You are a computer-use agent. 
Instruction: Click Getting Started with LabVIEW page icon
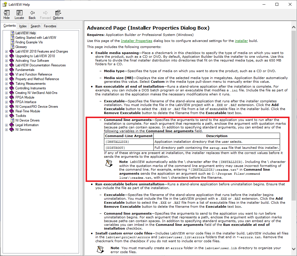[12, 38]
